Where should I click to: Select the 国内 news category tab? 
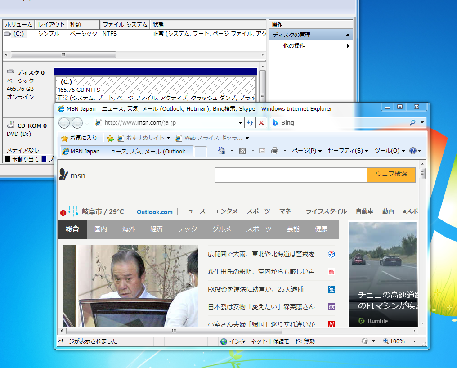click(100, 229)
